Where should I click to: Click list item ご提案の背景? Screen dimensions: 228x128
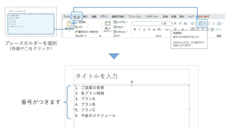click(x=93, y=88)
